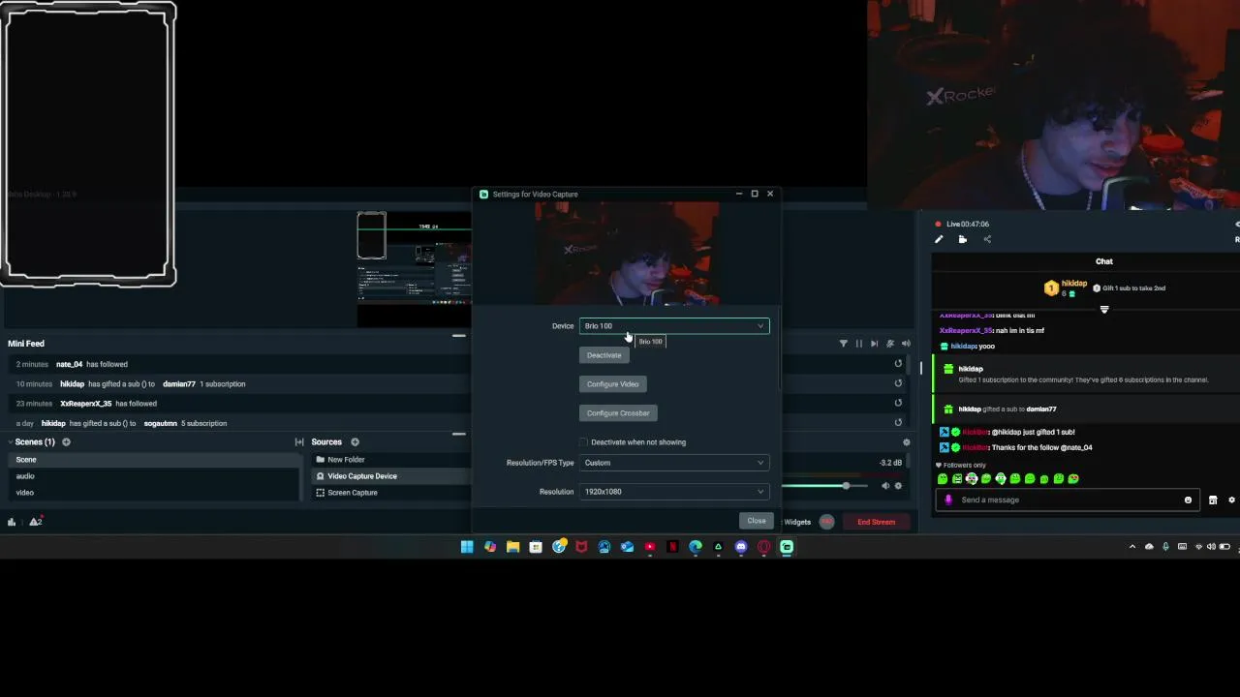
Task: Click the webcam preview thumbnail in settings dialog
Action: [627, 254]
